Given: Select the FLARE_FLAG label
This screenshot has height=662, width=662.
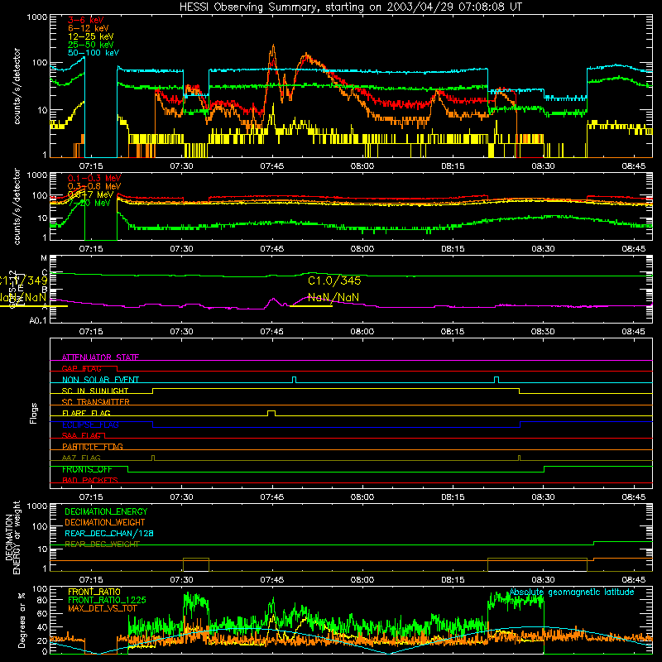Looking at the screenshot, I should 86,413.
